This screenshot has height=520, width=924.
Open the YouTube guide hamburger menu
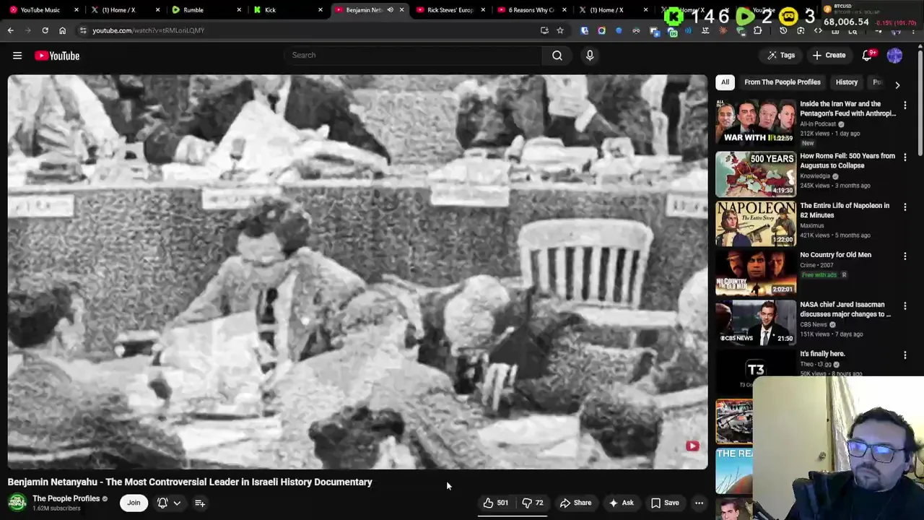point(17,56)
